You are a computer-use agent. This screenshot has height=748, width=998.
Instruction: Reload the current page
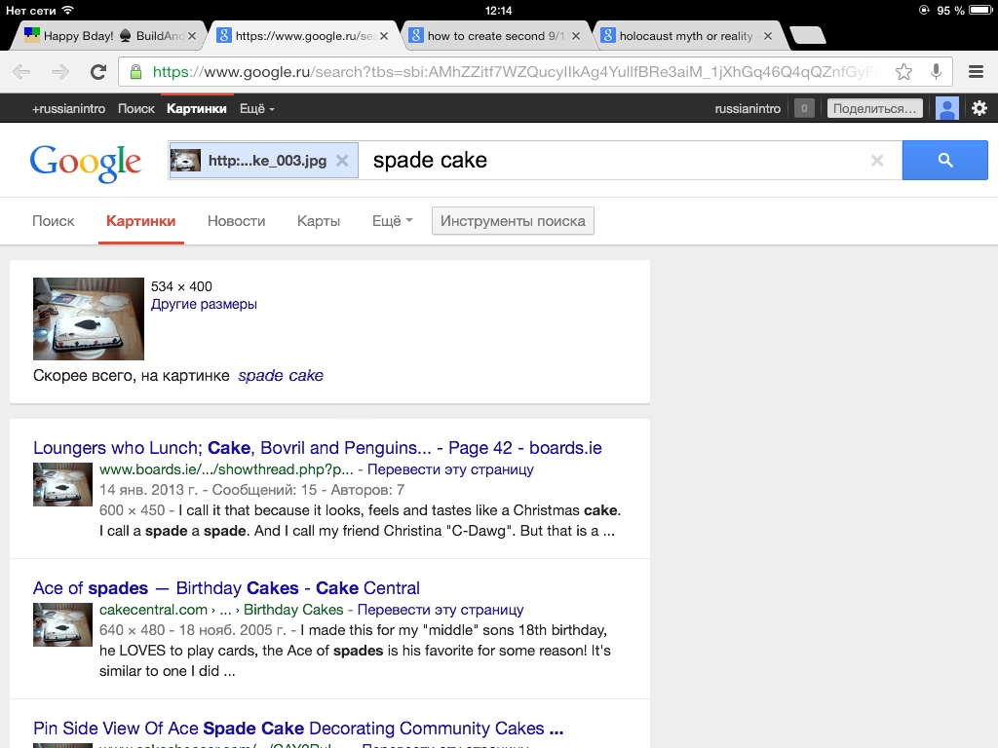pyautogui.click(x=98, y=72)
